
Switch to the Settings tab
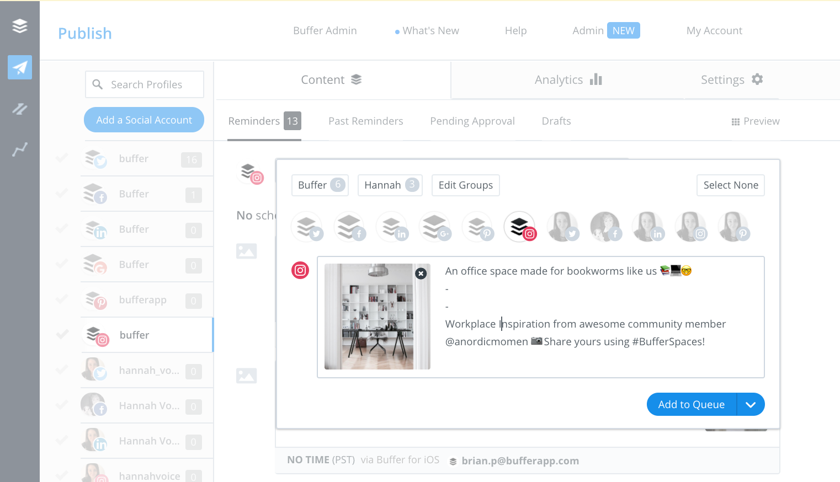pyautogui.click(x=732, y=79)
